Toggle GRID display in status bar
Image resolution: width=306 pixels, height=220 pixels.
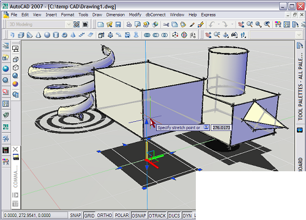tap(89, 215)
